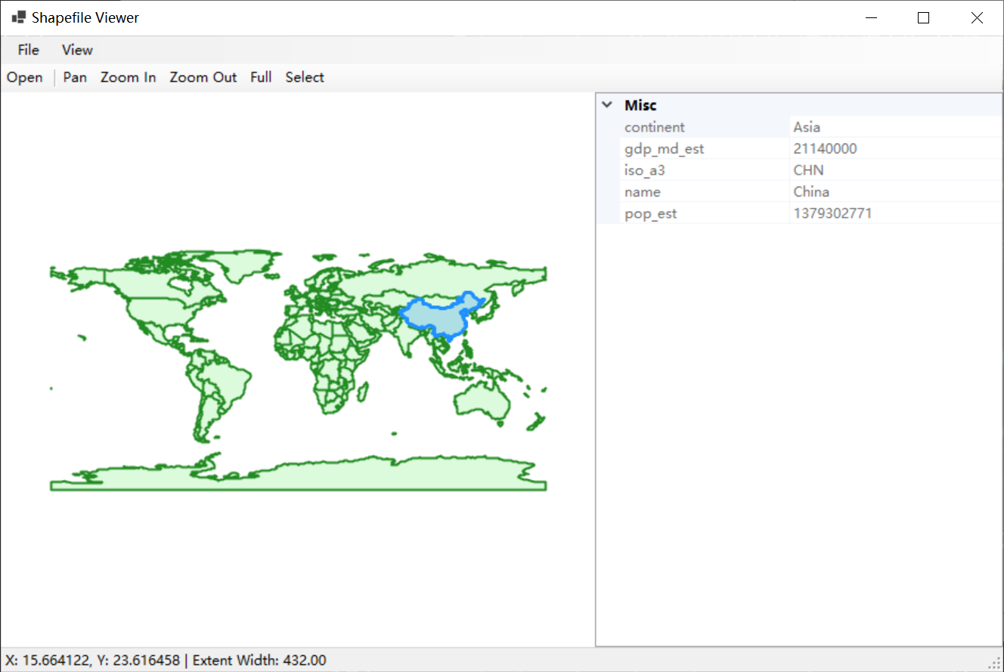Open the File menu
Image resolution: width=1004 pixels, height=672 pixels.
pyautogui.click(x=28, y=50)
